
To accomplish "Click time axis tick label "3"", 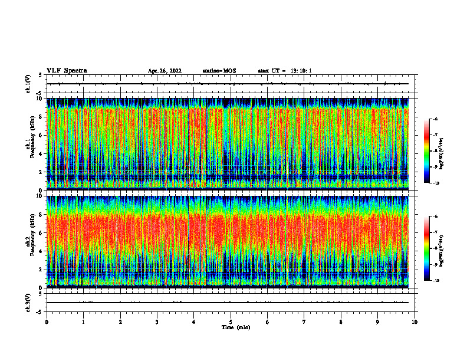I will [157, 322].
